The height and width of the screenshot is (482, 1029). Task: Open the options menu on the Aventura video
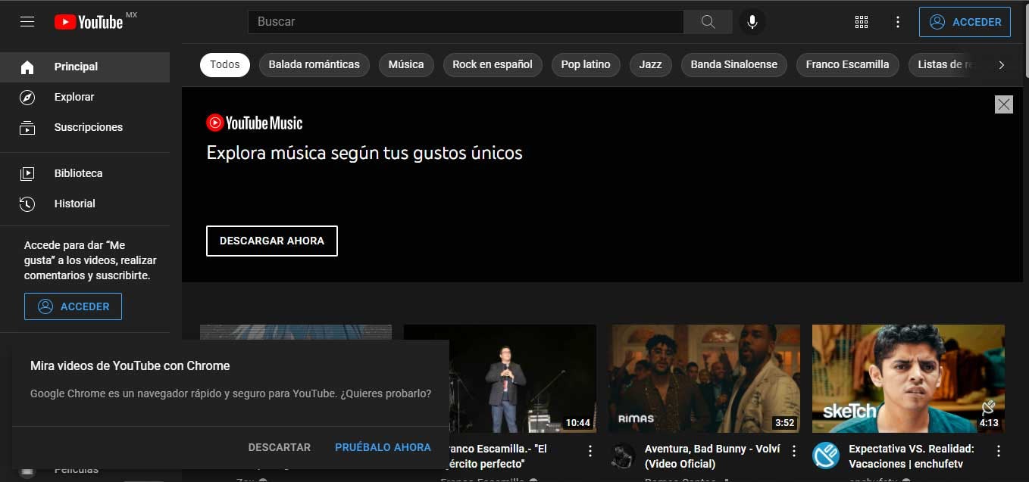[793, 449]
